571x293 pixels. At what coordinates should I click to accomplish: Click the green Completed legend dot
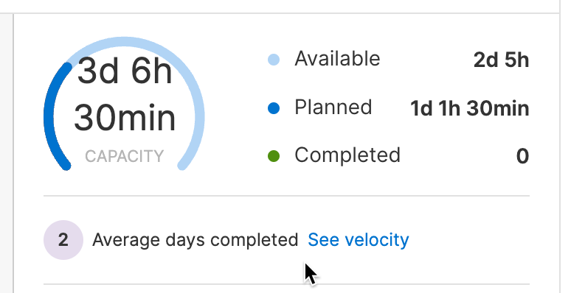click(x=274, y=156)
